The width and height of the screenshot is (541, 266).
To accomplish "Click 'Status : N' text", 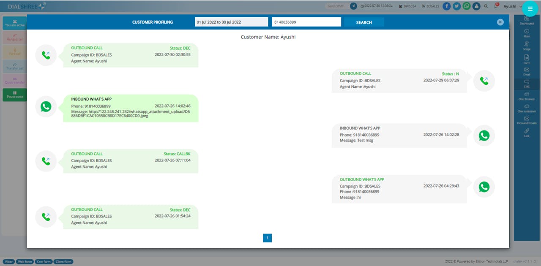I will 451,74.
